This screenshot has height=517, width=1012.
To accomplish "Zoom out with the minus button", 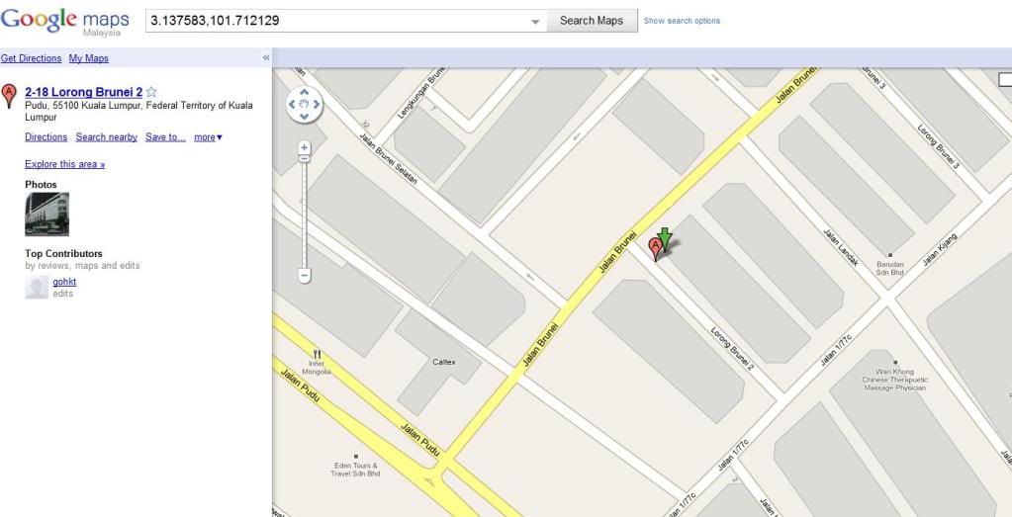I will tap(305, 276).
